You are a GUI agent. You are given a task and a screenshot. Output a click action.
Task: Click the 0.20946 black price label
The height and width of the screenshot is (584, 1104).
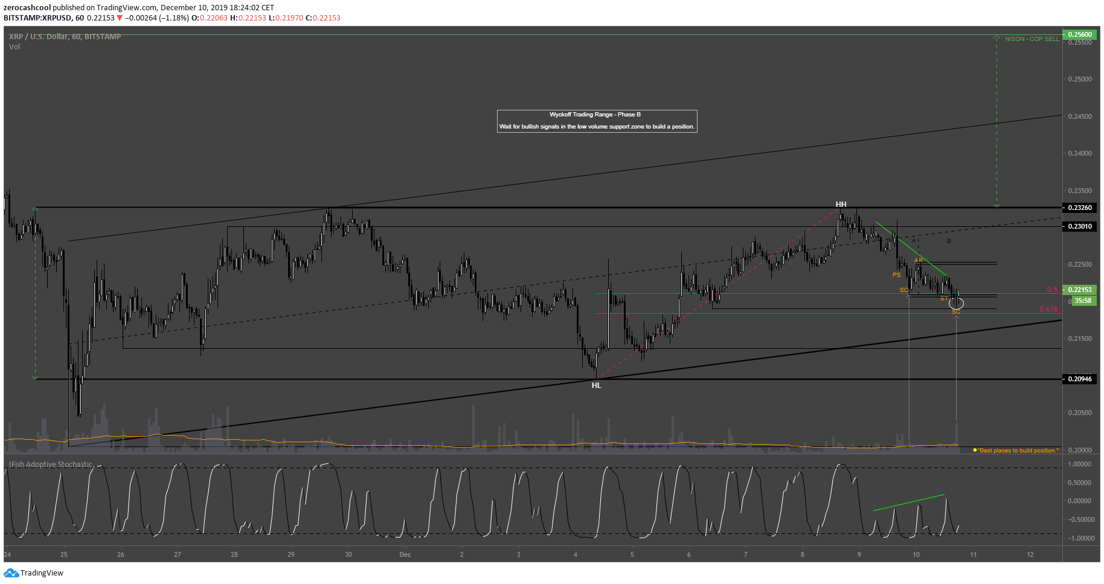coord(1079,379)
